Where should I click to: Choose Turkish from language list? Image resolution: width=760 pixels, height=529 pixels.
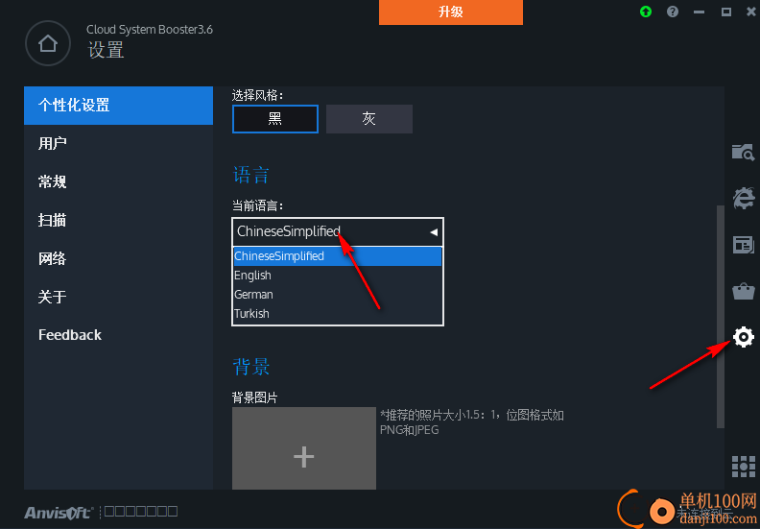coord(338,314)
